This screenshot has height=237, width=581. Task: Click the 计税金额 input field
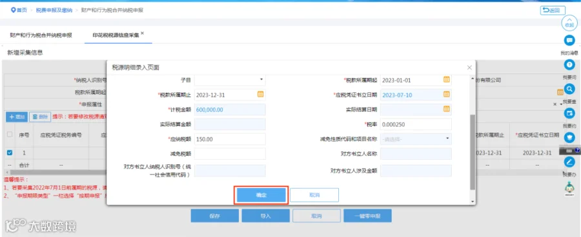(x=230, y=109)
